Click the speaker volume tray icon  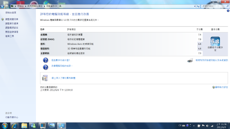tap(208, 126)
